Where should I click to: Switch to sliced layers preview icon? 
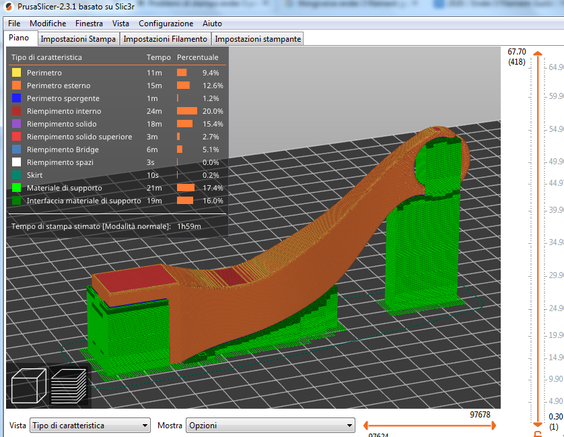(69, 386)
